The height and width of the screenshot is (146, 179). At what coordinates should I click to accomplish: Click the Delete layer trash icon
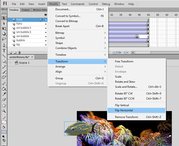coord(19,53)
